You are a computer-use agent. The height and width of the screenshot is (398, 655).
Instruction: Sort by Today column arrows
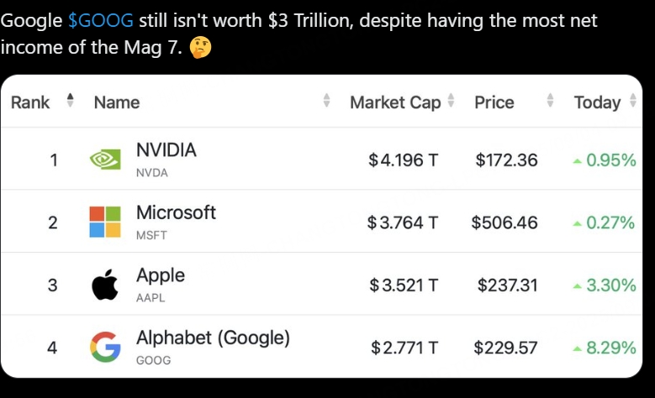point(631,102)
